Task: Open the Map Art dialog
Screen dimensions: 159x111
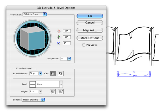Action: click(90, 30)
